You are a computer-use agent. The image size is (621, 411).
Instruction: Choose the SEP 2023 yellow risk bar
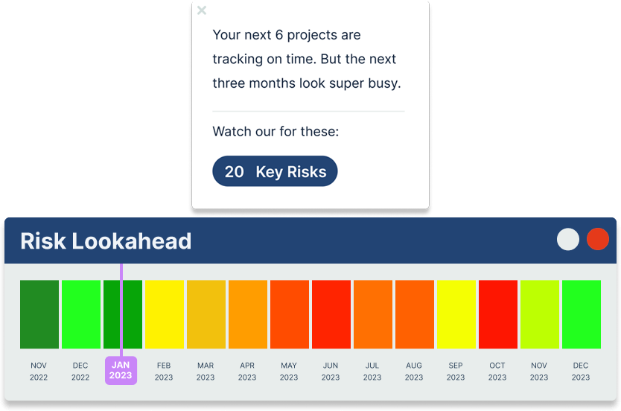(x=456, y=314)
